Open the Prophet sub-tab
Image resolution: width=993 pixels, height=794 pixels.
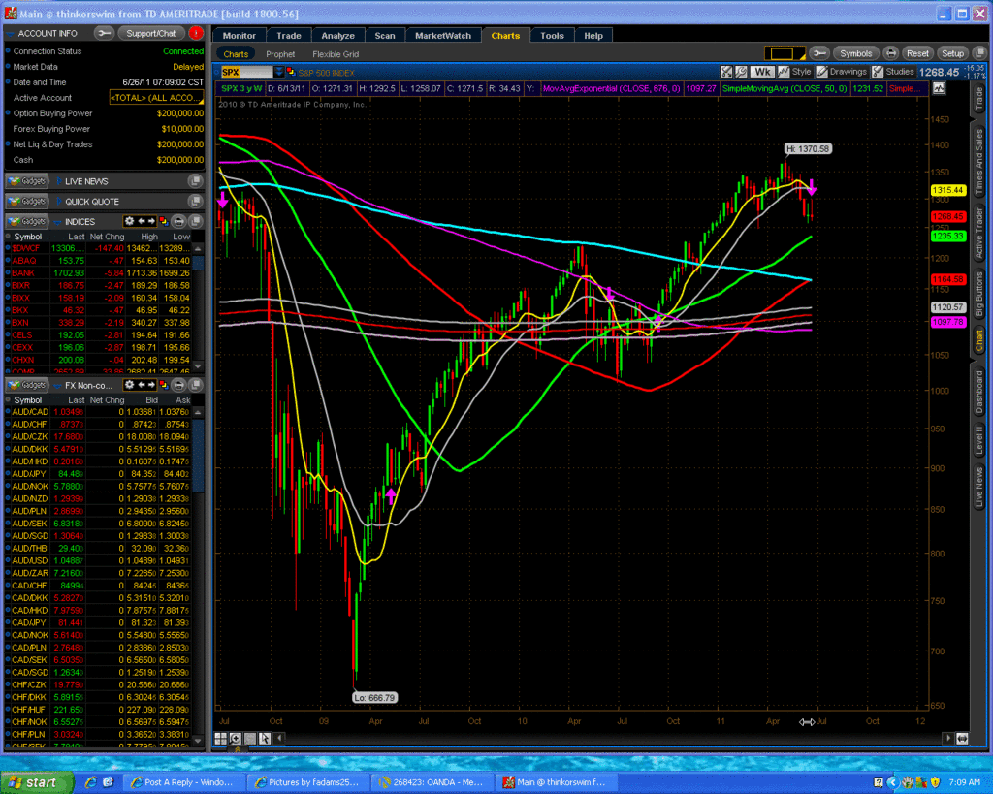click(x=280, y=54)
